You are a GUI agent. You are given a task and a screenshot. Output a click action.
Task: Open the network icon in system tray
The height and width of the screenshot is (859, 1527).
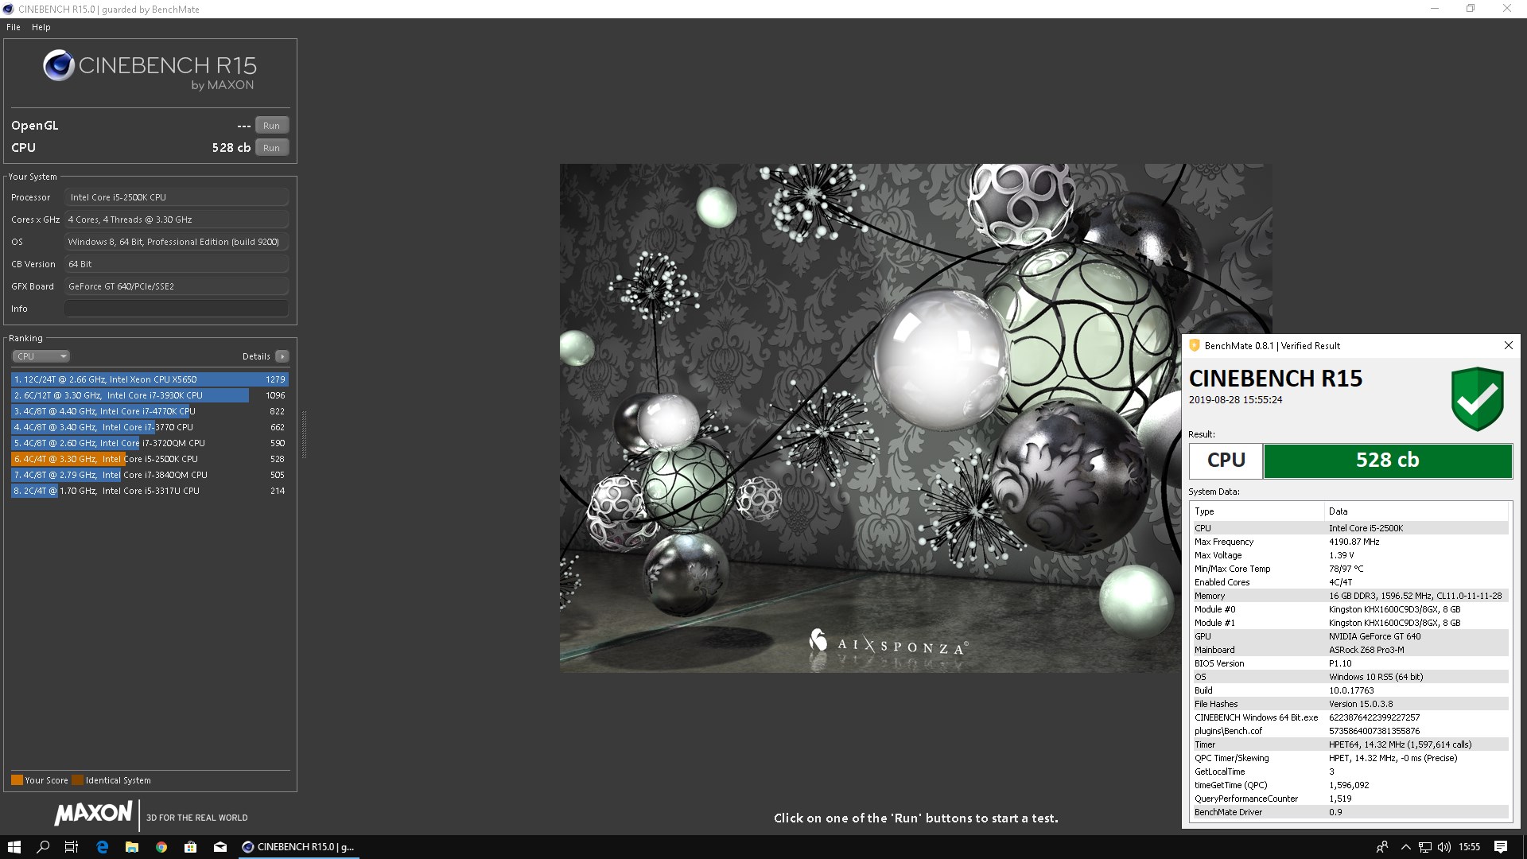coord(1425,847)
